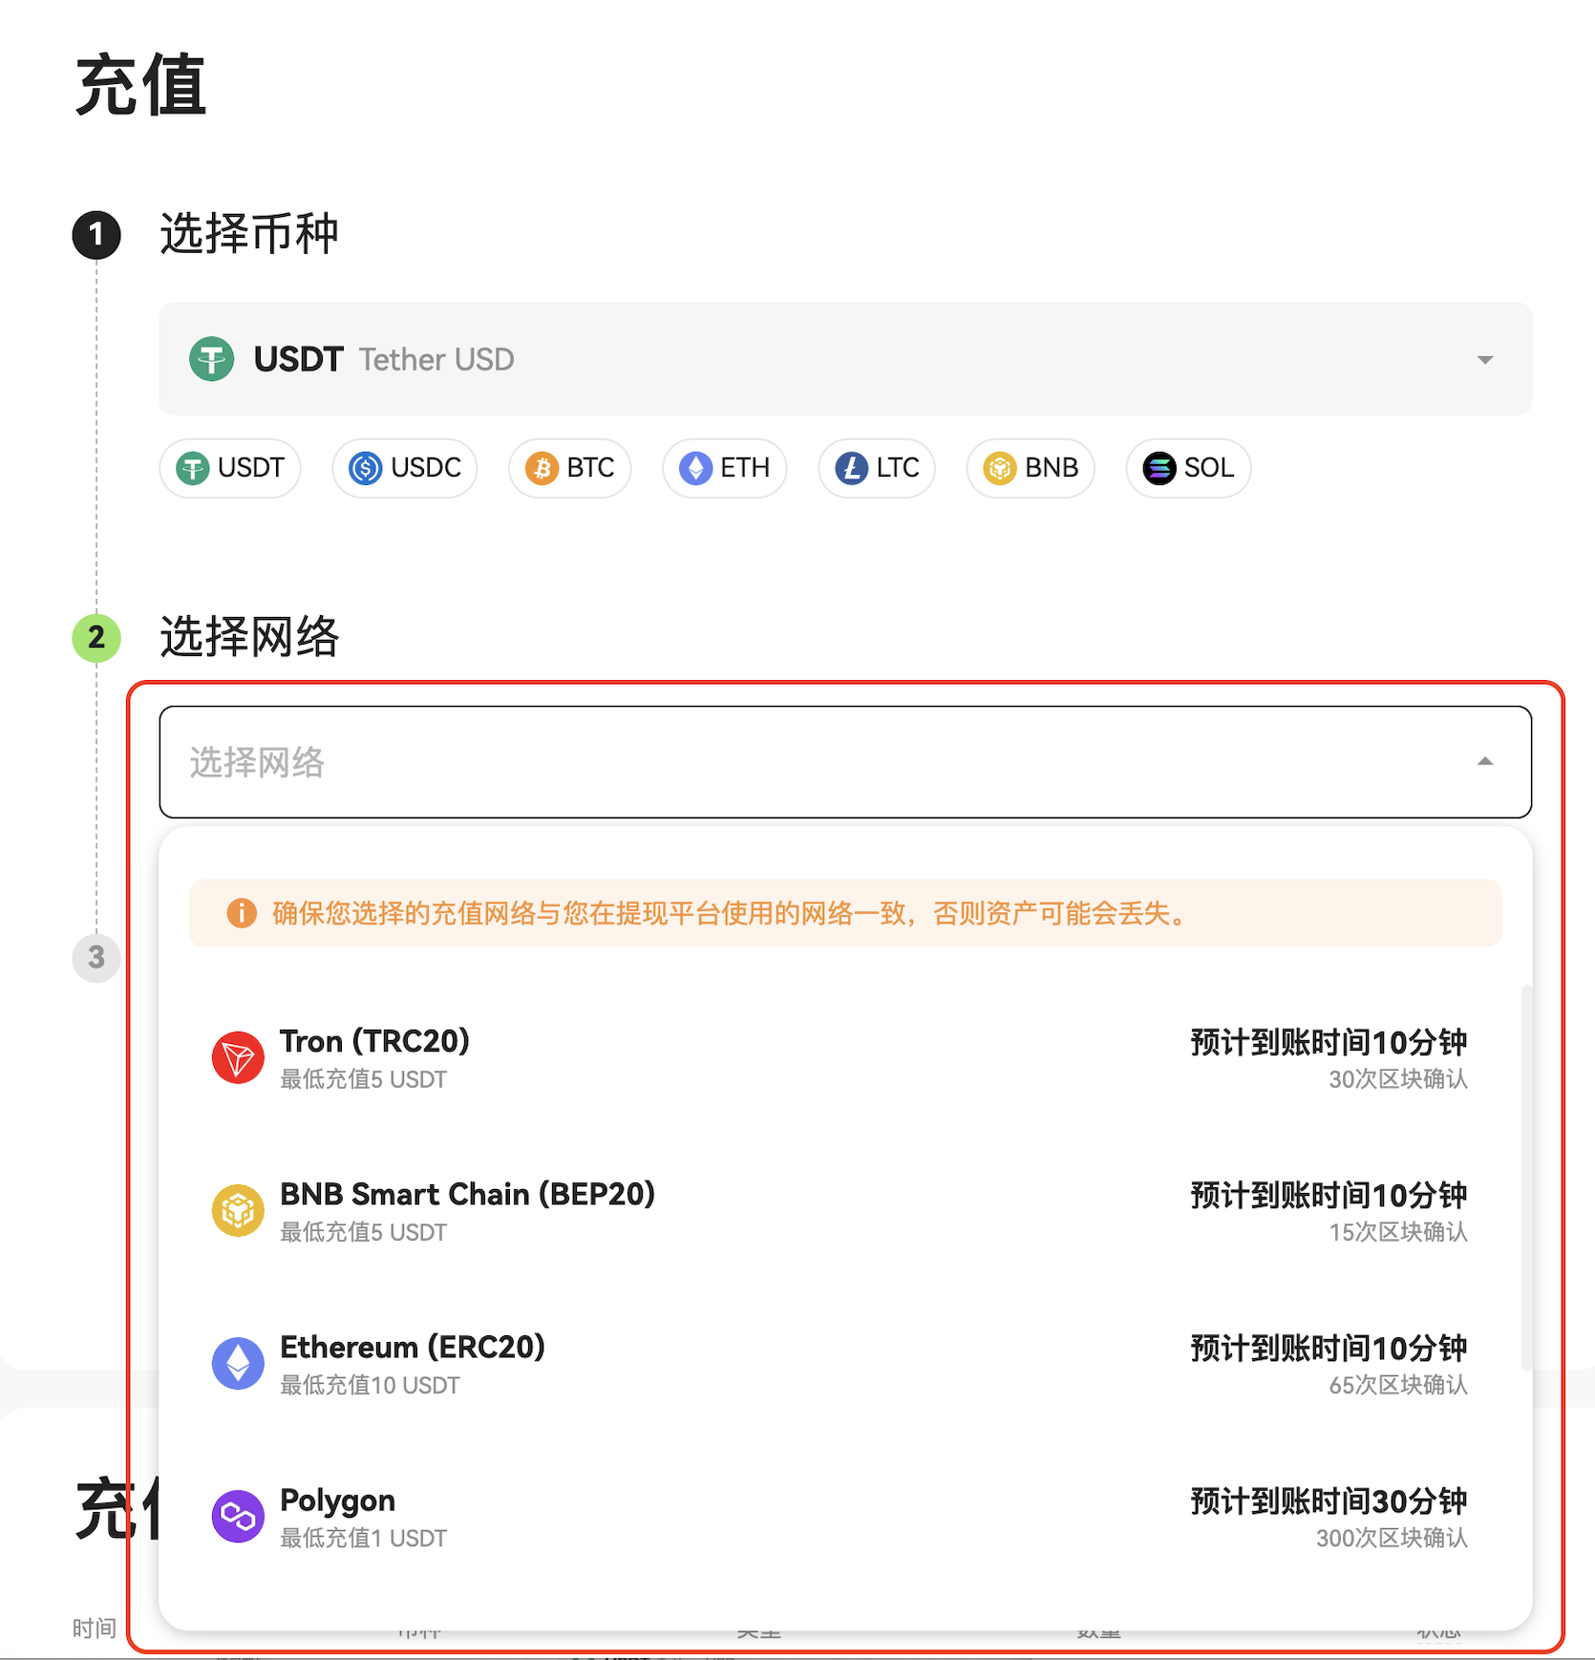Choose BTC from quick currency chips
This screenshot has height=1660, width=1595.
click(x=570, y=468)
